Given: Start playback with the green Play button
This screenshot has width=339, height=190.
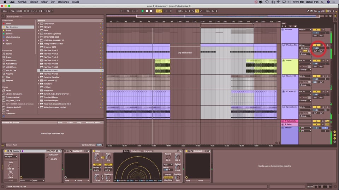Looking at the screenshot, I should pyautogui.click(x=142, y=11).
